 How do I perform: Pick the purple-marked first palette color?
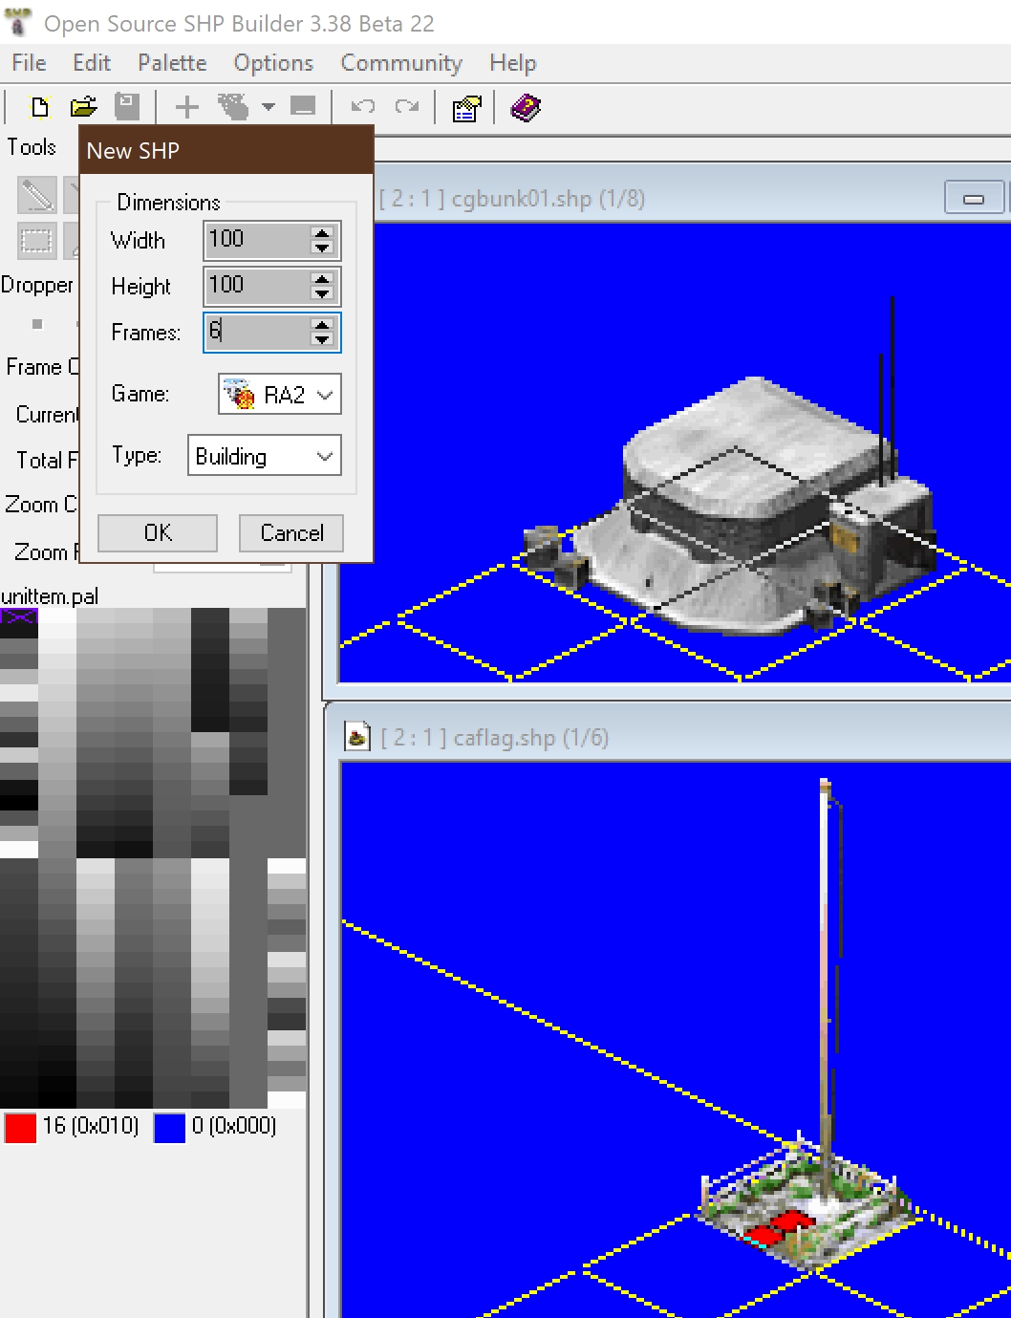[19, 617]
